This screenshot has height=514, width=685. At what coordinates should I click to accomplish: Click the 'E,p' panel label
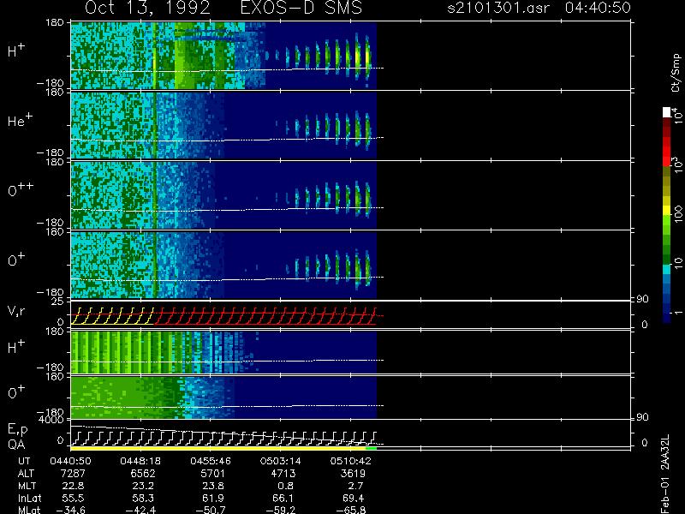coord(17,430)
